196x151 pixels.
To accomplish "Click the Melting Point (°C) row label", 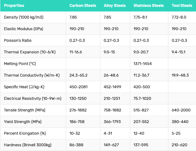I will [20, 64].
